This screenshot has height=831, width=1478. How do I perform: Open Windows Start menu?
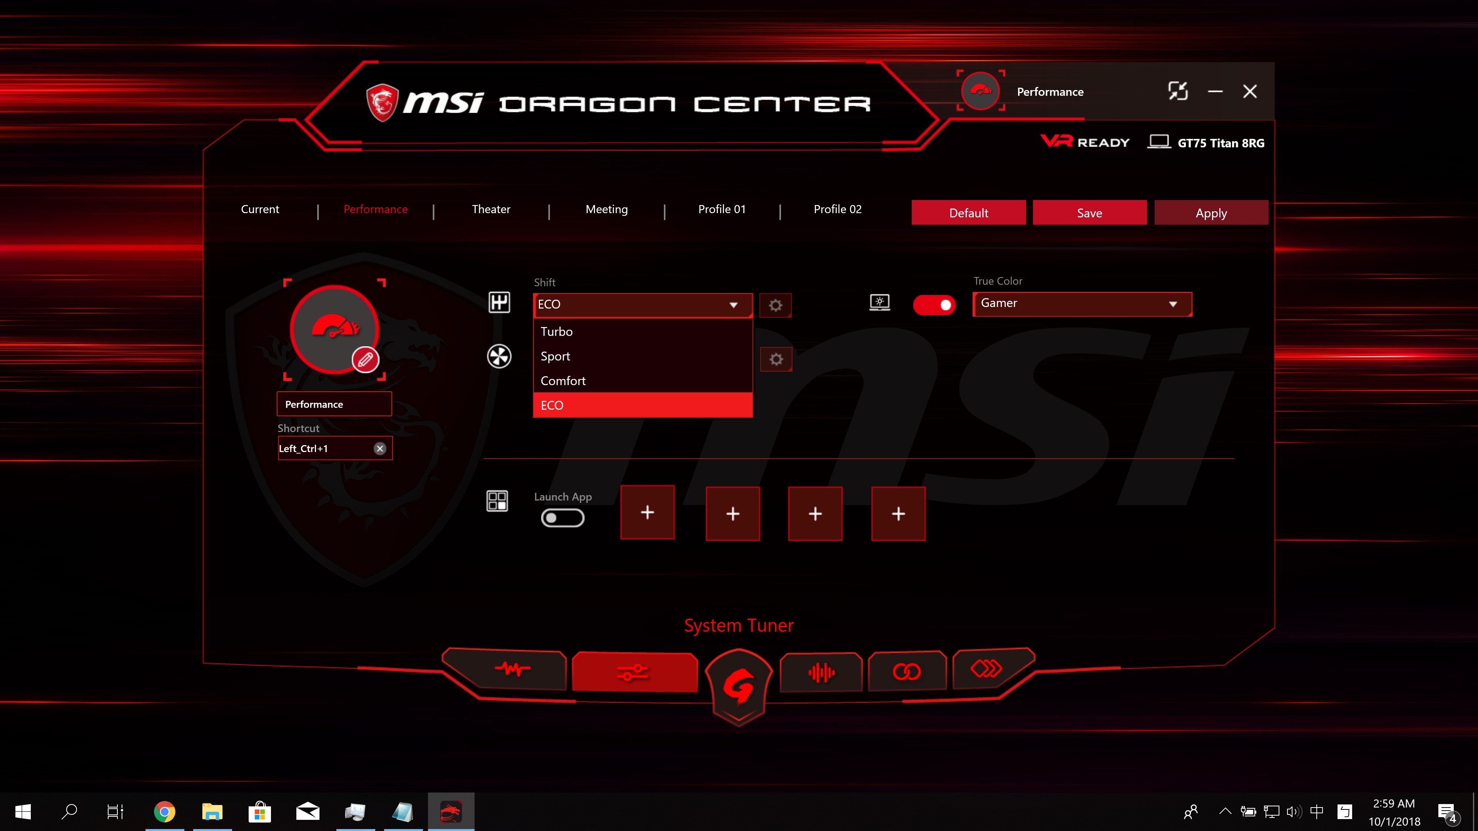[23, 811]
